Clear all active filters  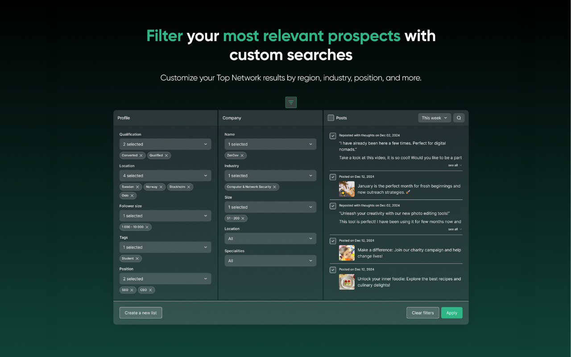click(x=422, y=312)
